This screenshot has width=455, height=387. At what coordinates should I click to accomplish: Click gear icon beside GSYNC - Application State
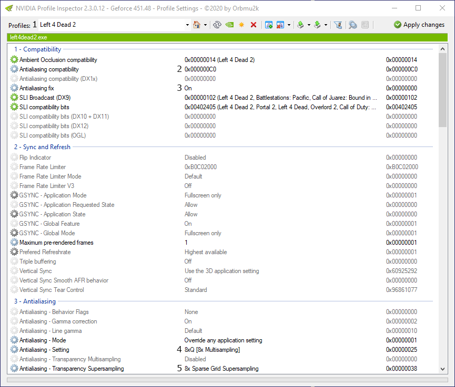[x=14, y=214]
